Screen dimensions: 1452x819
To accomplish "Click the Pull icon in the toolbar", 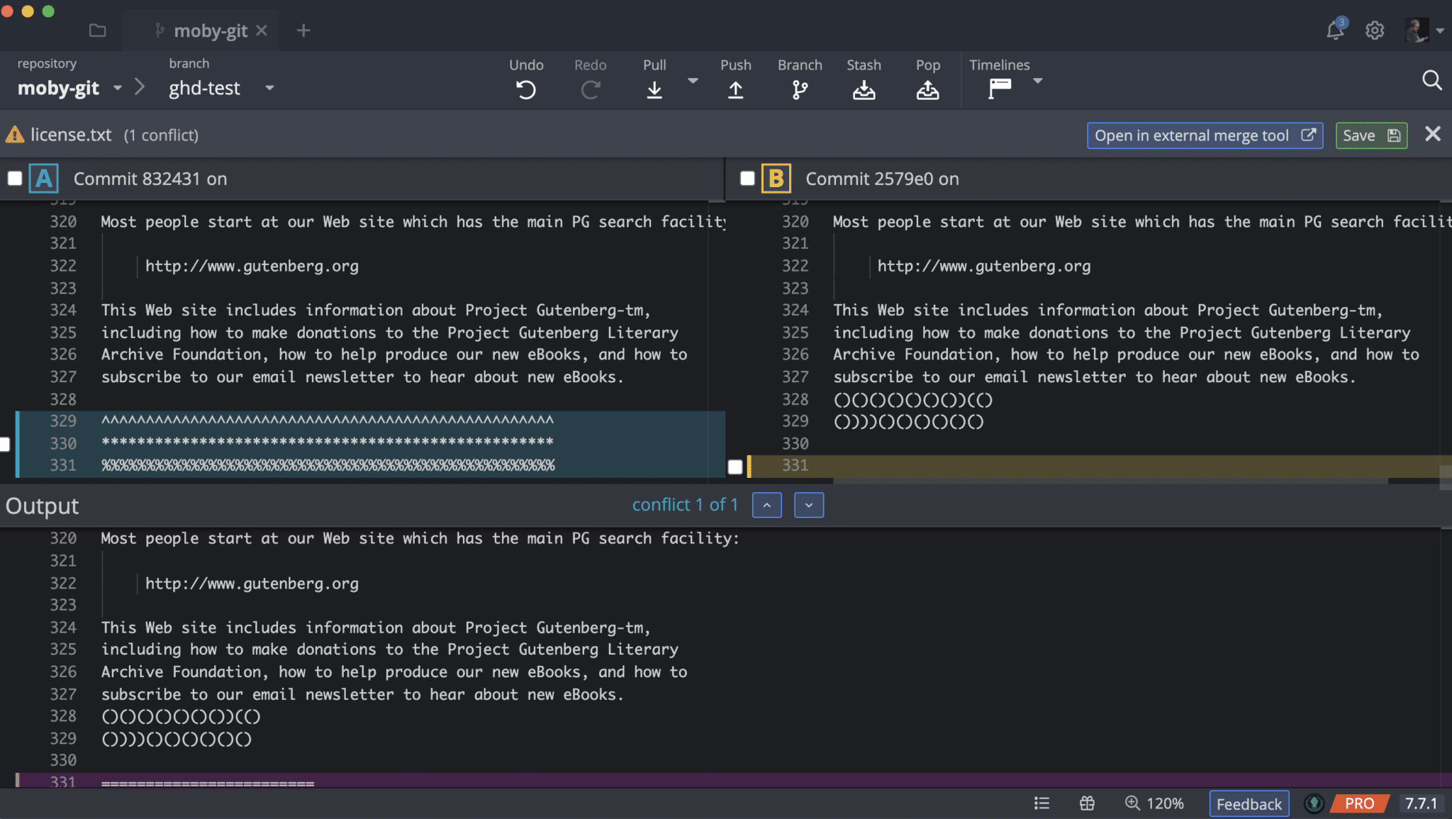I will 654,88.
